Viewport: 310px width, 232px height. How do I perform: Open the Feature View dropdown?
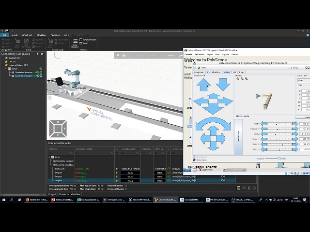click(x=303, y=80)
